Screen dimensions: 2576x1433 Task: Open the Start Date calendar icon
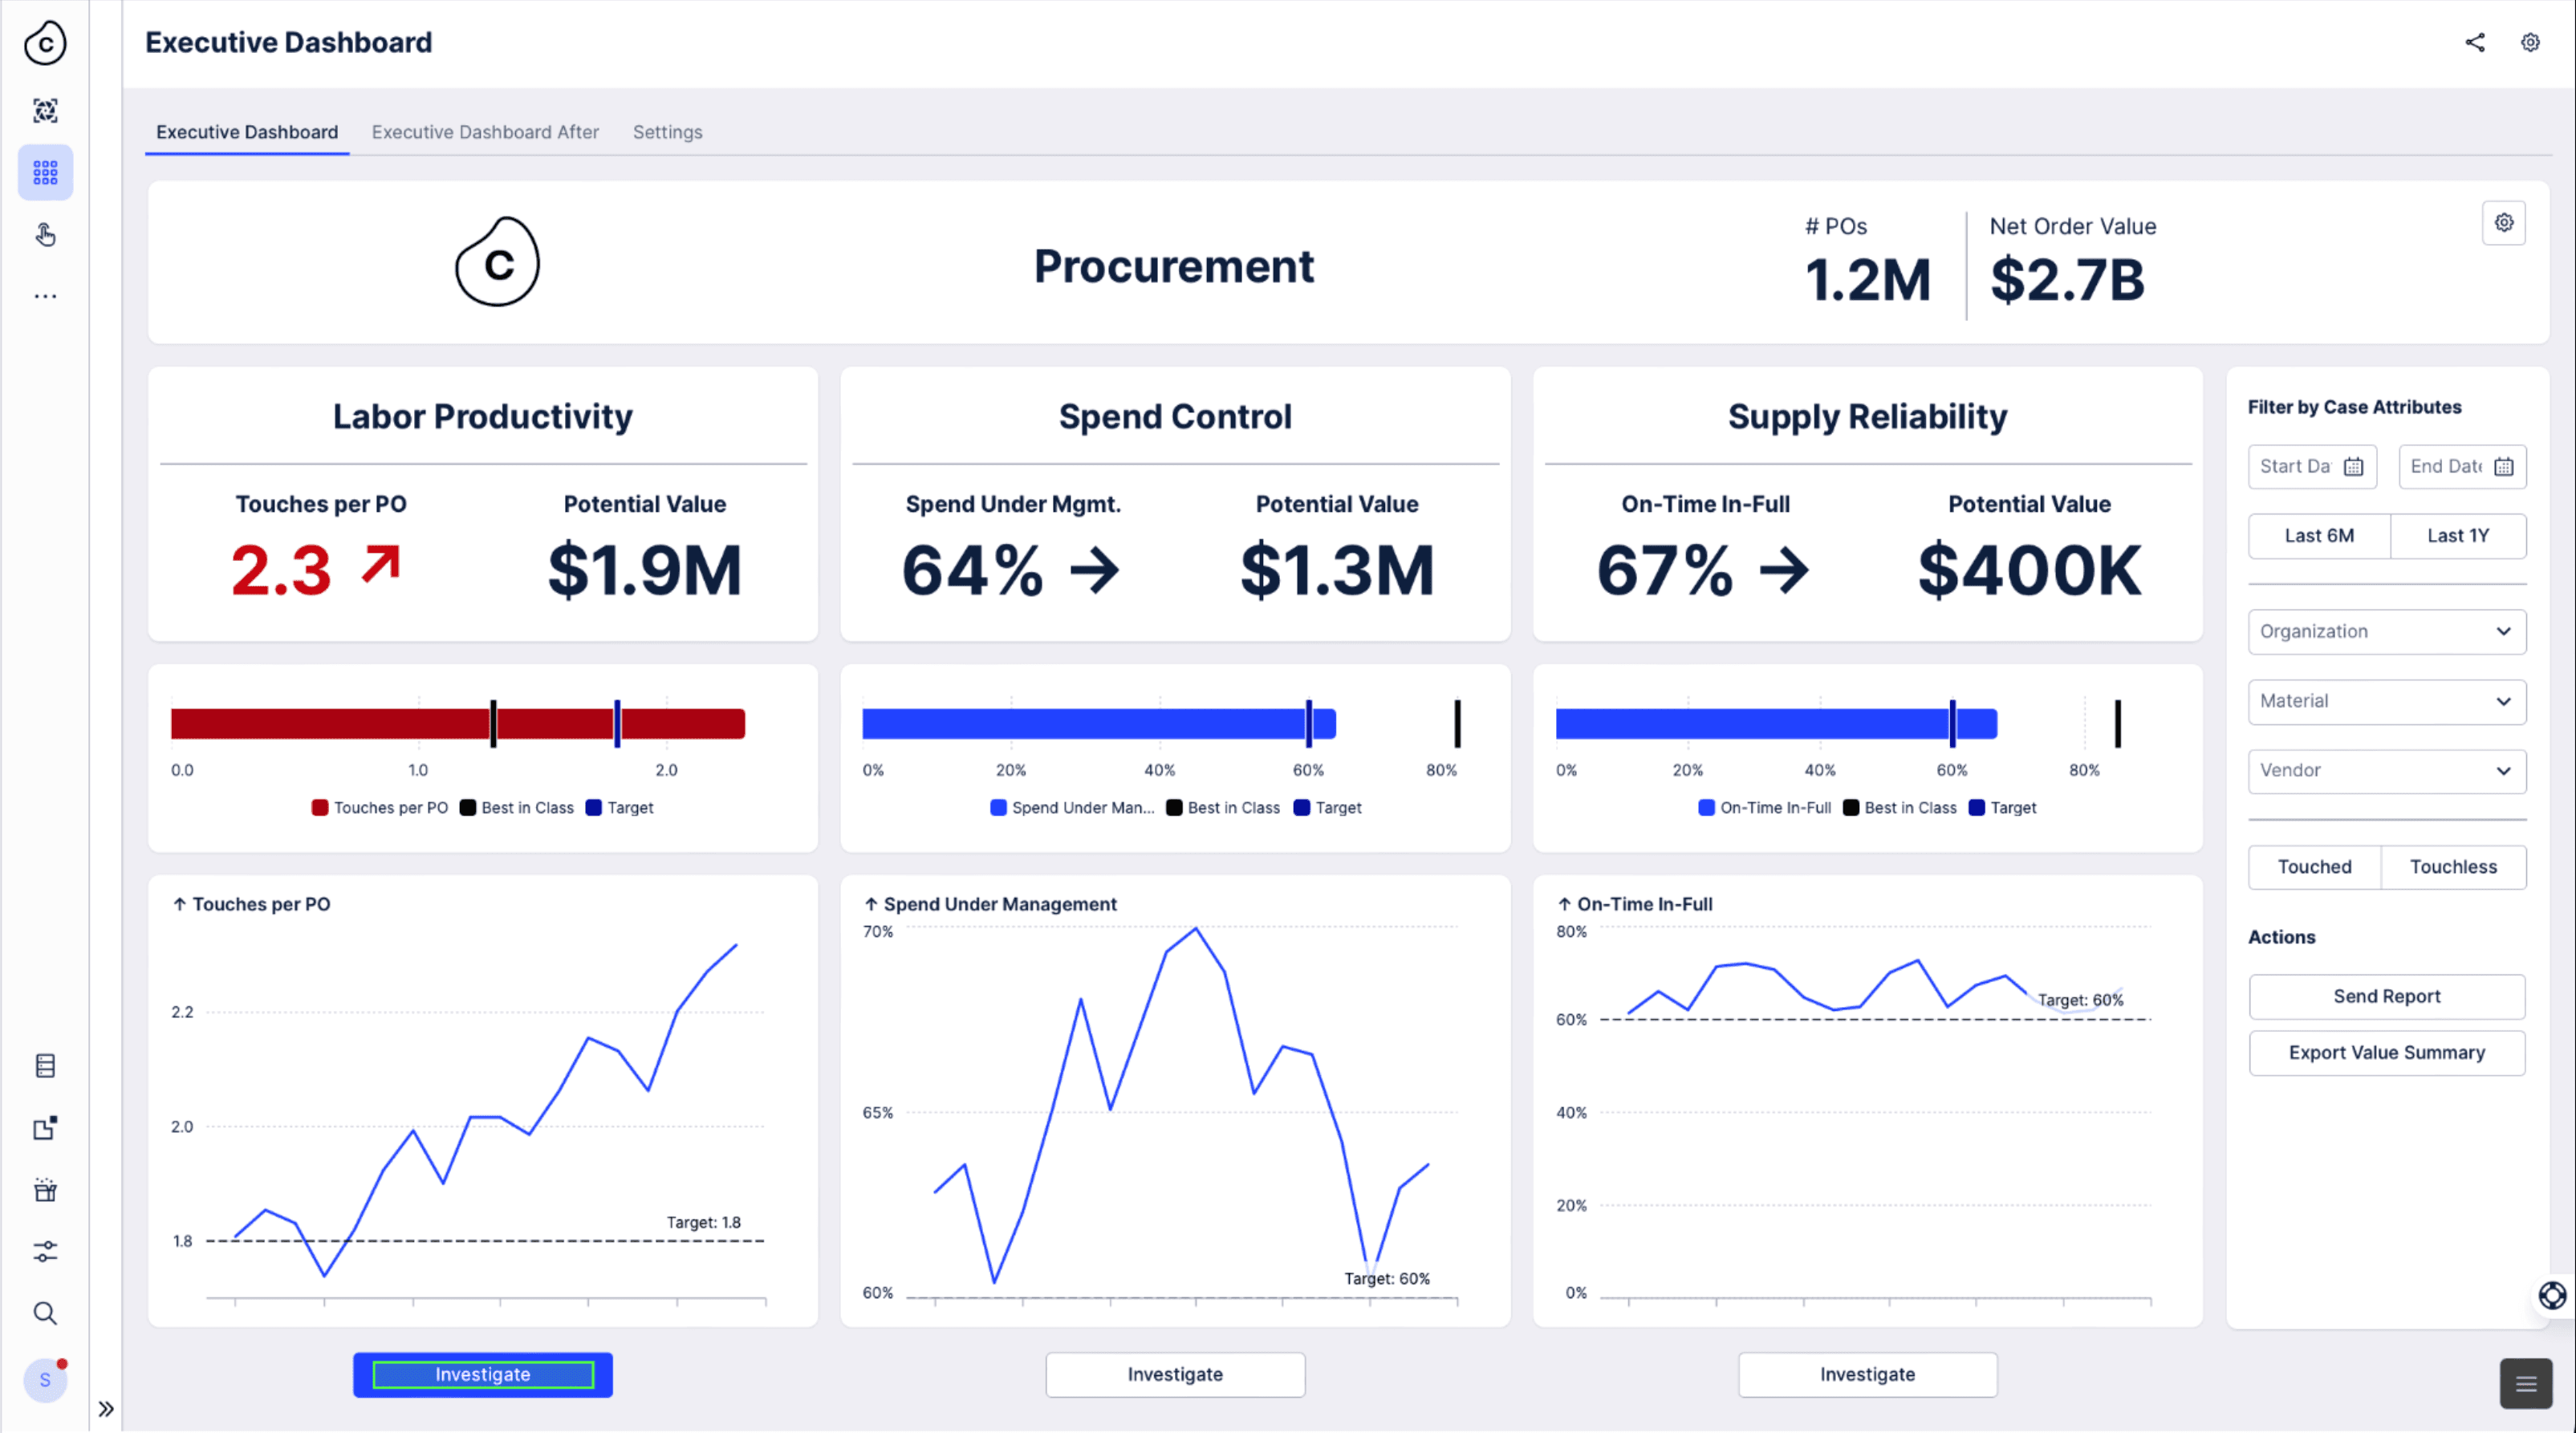coord(2354,467)
